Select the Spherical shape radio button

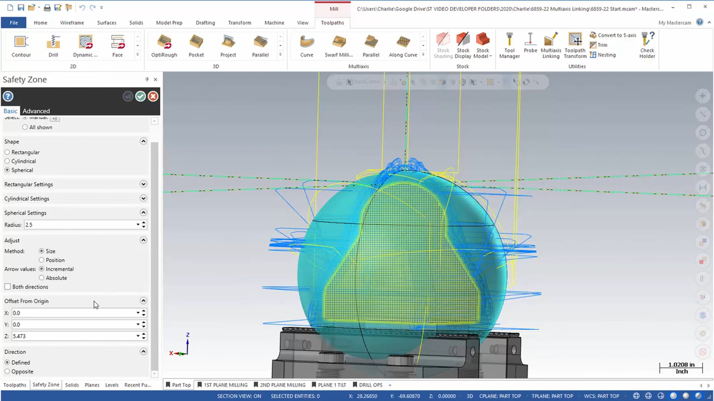7,169
